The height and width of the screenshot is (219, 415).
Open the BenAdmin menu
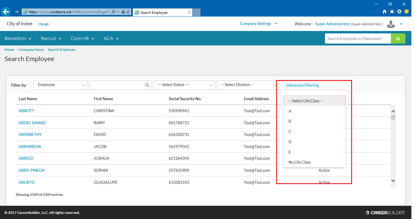pos(18,38)
